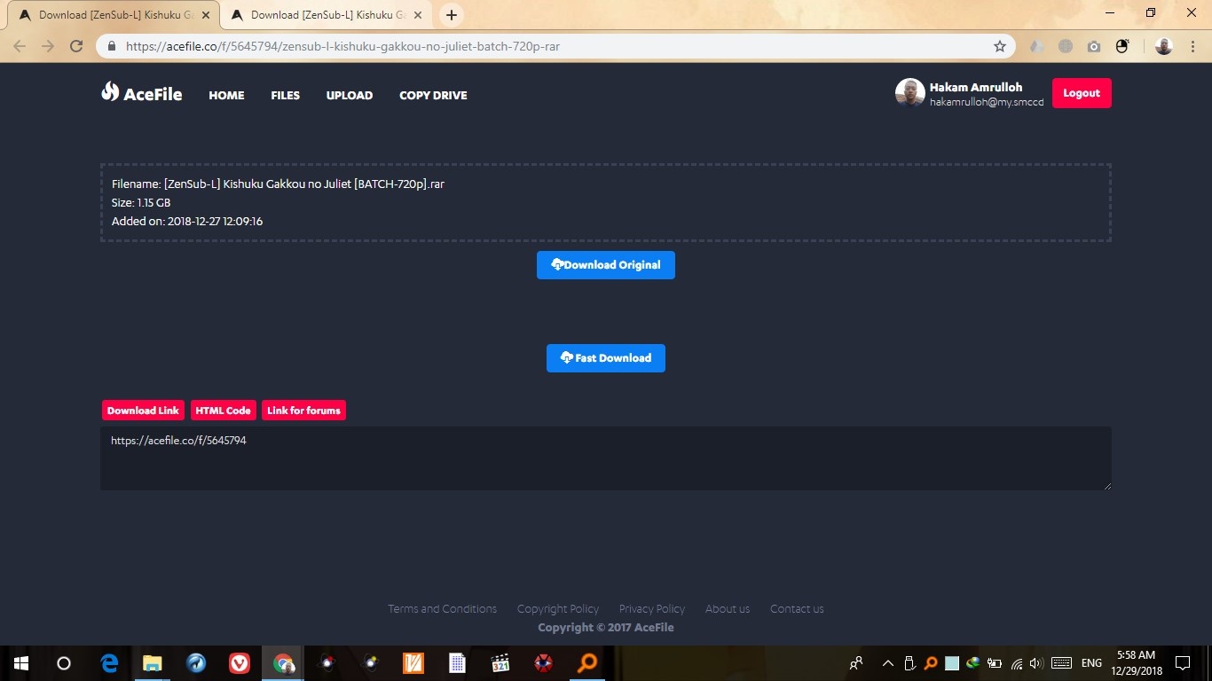Viewport: 1212px width, 681px height.
Task: Expand hidden system tray icons chevron
Action: tap(887, 663)
